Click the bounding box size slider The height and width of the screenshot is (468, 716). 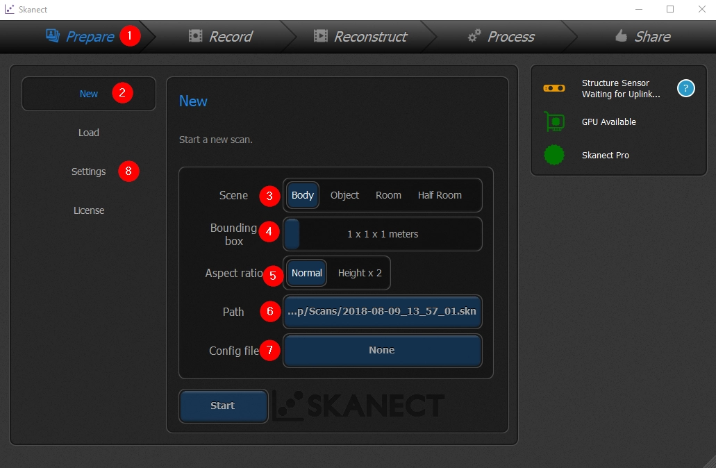(x=382, y=234)
